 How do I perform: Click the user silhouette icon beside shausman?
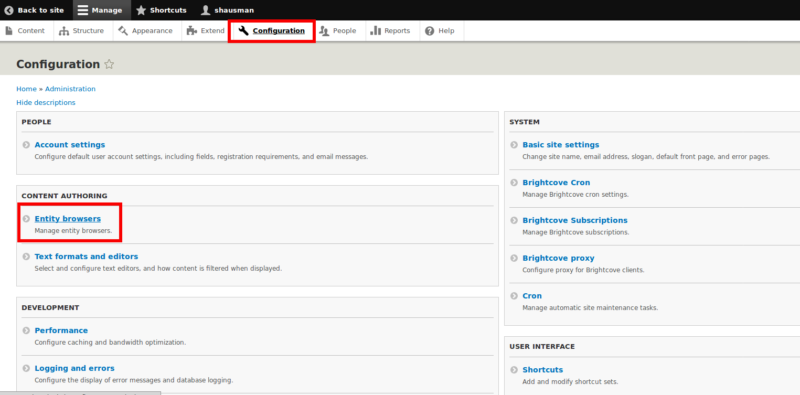(206, 10)
